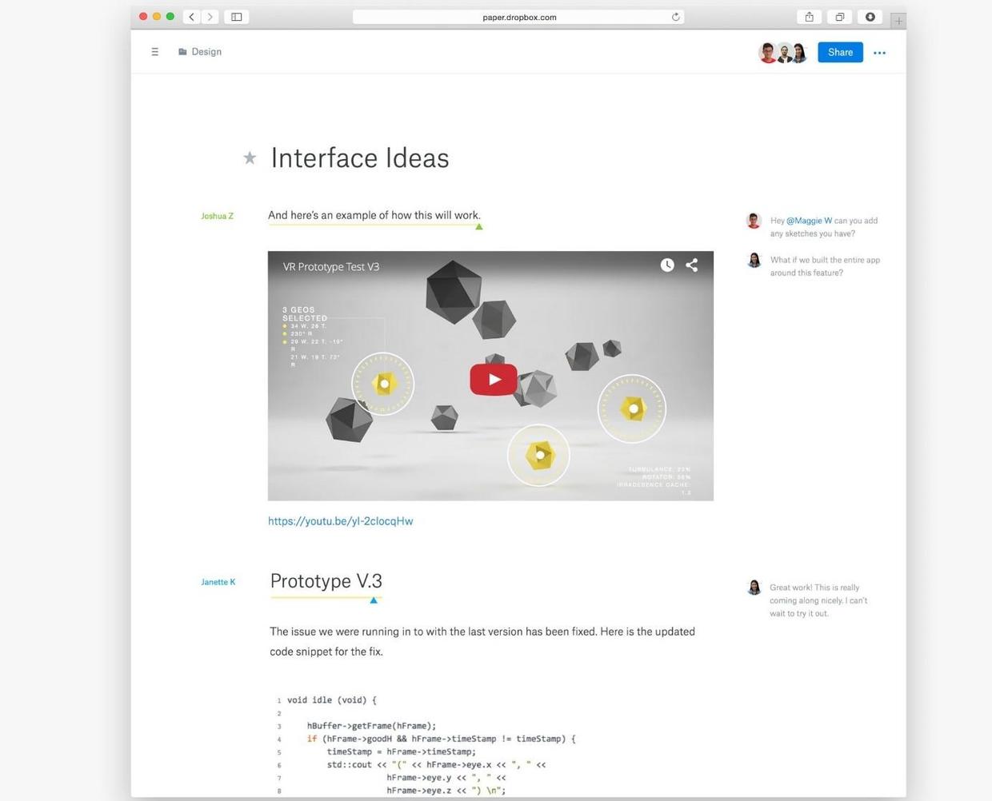Play the VR Prototype Test video
This screenshot has width=992, height=801.
(493, 379)
